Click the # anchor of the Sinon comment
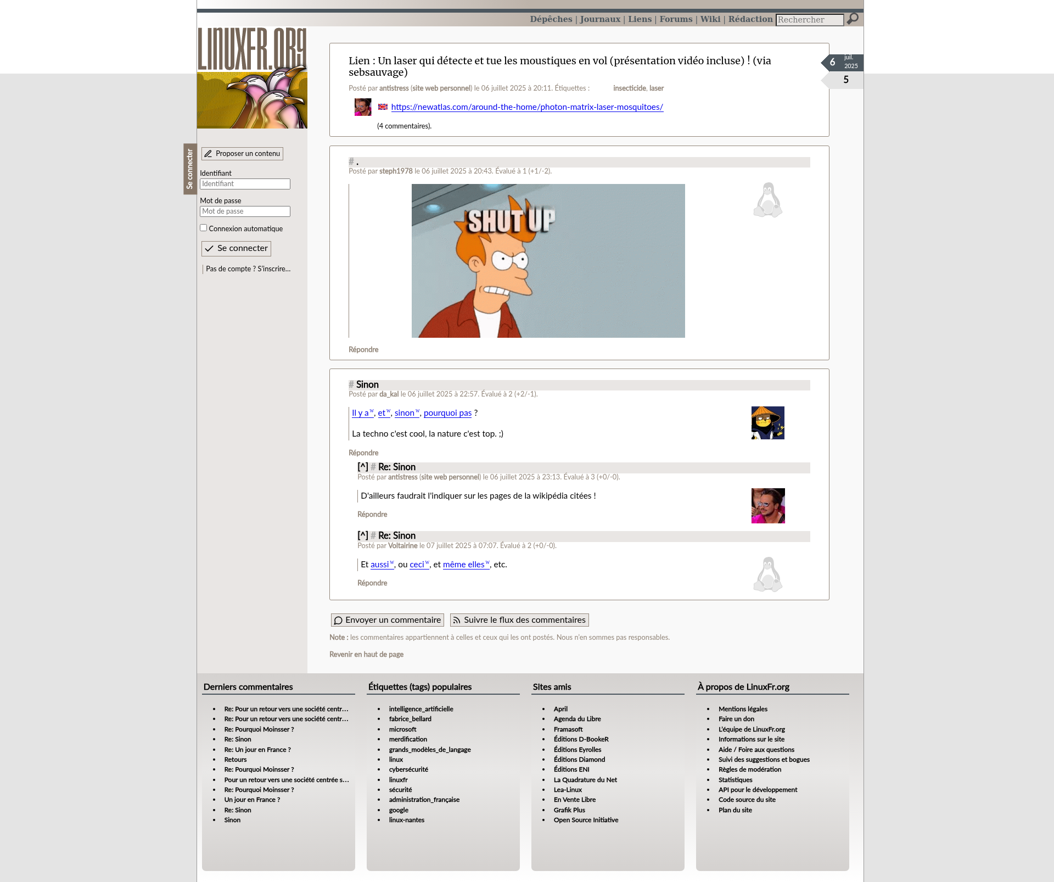Image resolution: width=1054 pixels, height=882 pixels. tap(351, 384)
